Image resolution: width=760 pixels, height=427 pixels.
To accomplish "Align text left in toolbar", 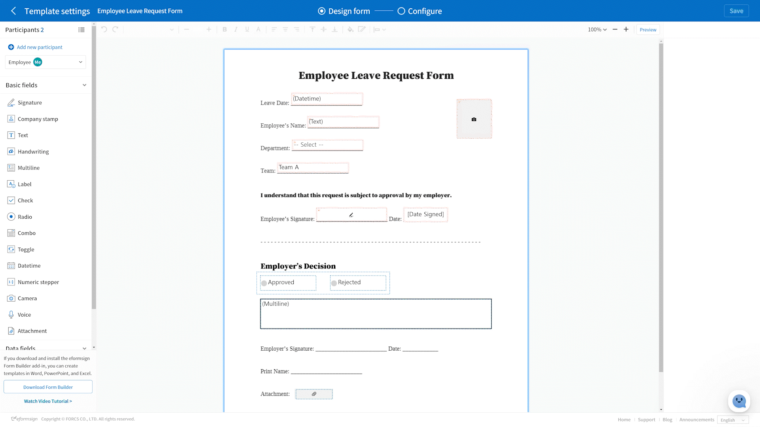I will 274,29.
